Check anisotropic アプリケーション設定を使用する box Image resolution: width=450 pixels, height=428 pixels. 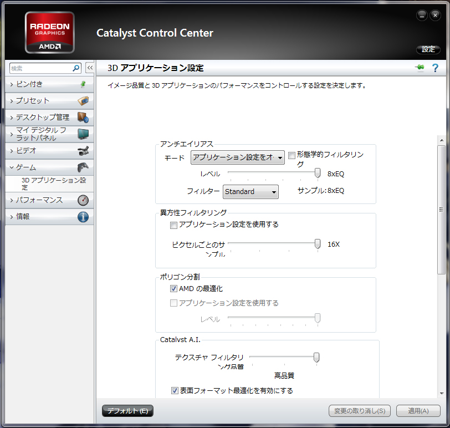pyautogui.click(x=173, y=225)
